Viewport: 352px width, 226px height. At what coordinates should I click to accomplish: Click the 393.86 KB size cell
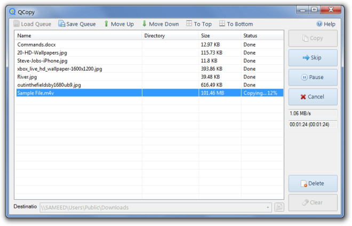[220, 69]
